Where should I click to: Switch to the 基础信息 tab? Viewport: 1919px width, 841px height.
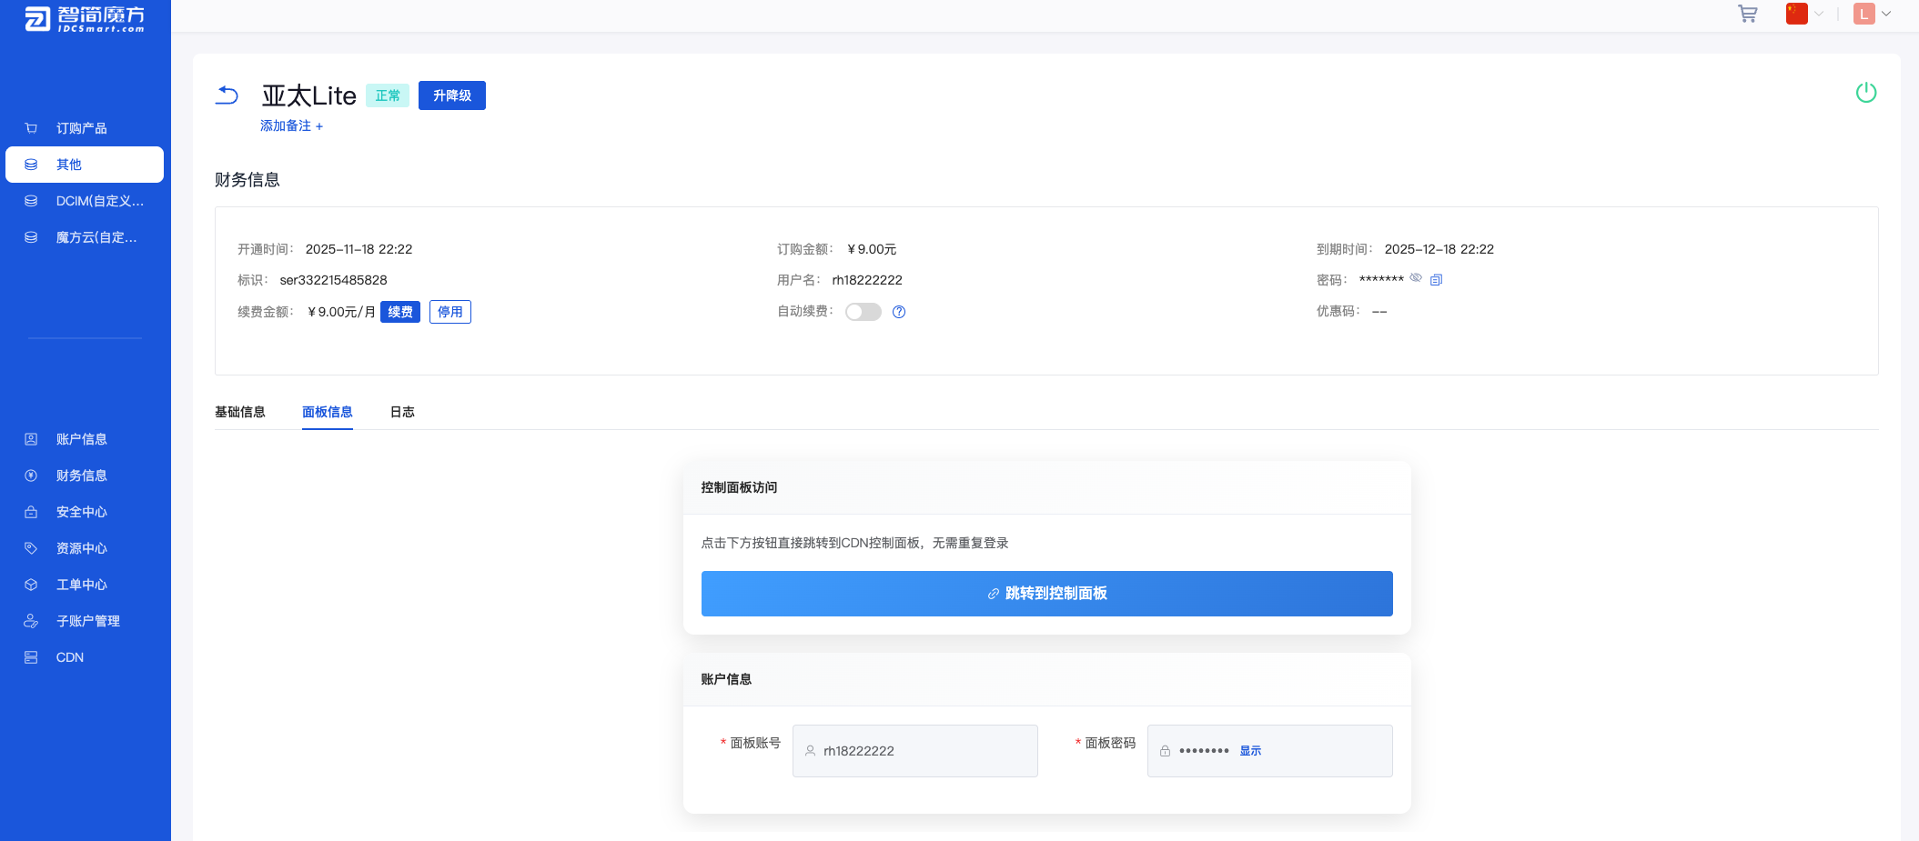tap(239, 412)
